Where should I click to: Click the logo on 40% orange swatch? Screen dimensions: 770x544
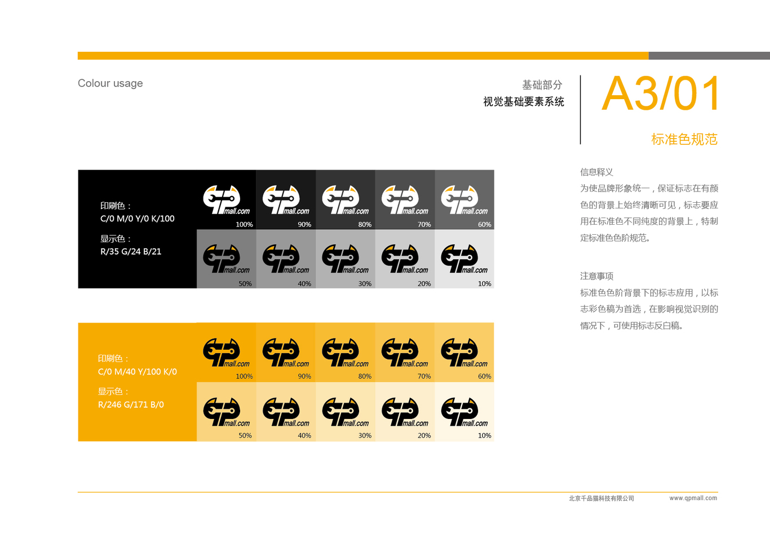pyautogui.click(x=286, y=412)
